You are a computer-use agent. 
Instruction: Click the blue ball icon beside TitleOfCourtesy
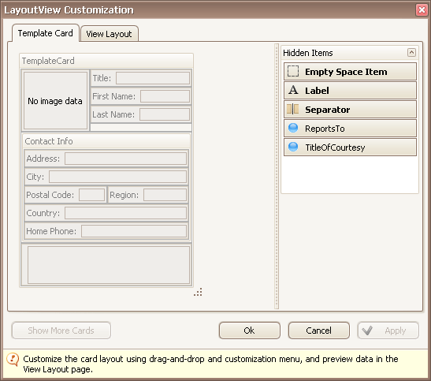(293, 147)
